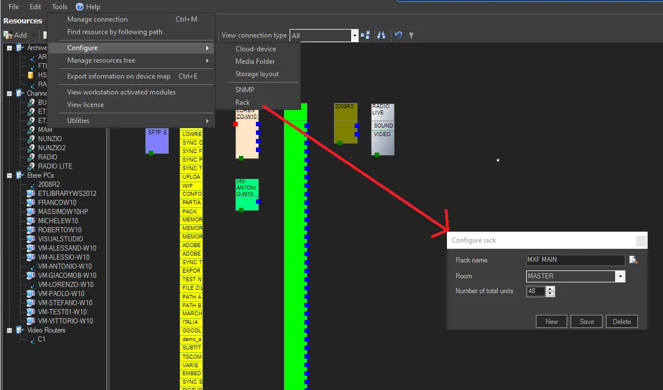Click the Rack name input field
Viewport: 663px width, 390px height.
pyautogui.click(x=575, y=260)
